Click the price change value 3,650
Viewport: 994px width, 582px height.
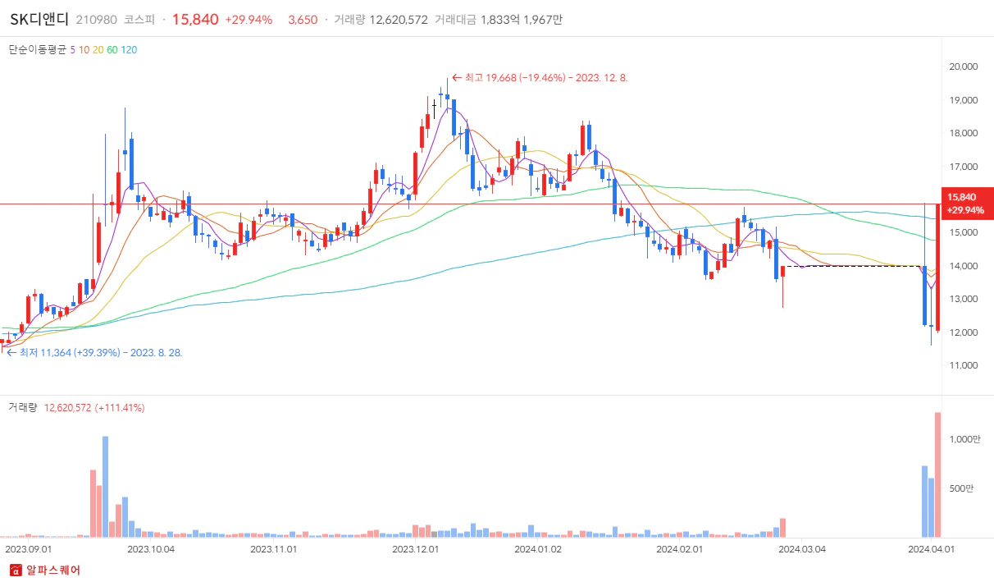[x=303, y=20]
